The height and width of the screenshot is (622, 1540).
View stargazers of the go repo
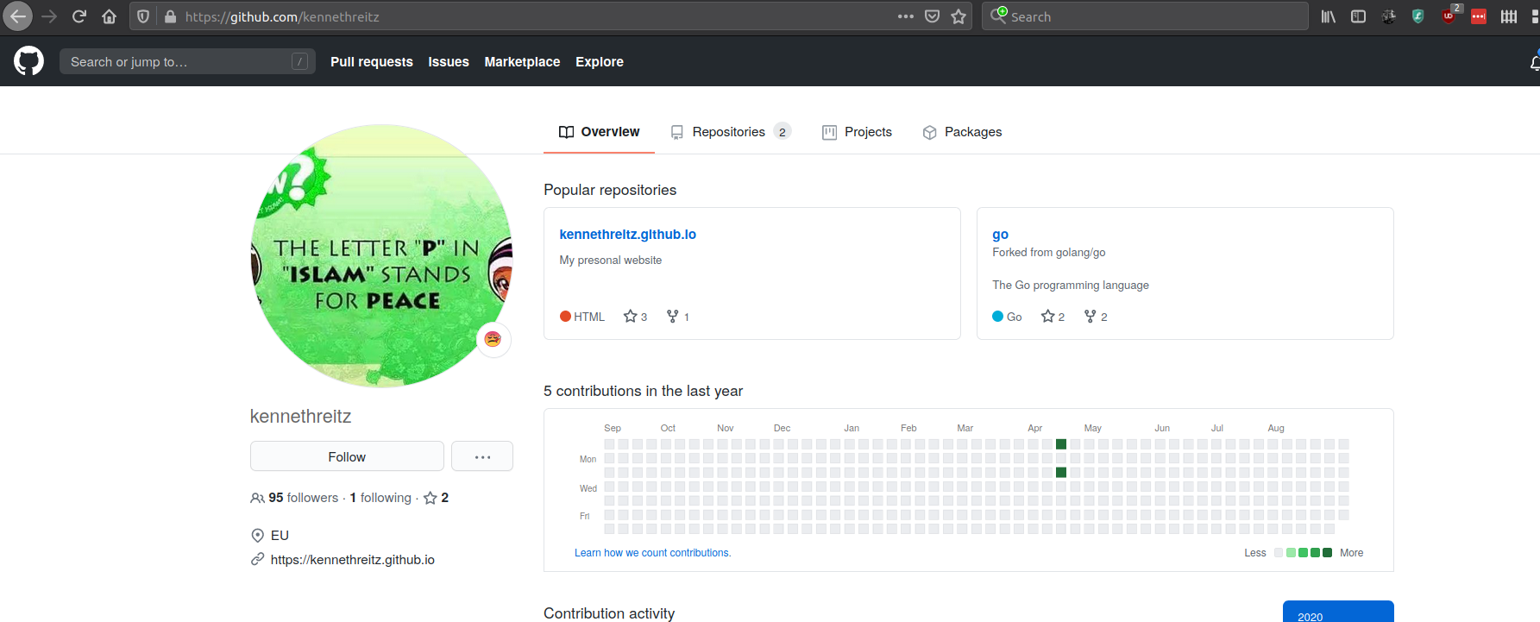(1053, 317)
